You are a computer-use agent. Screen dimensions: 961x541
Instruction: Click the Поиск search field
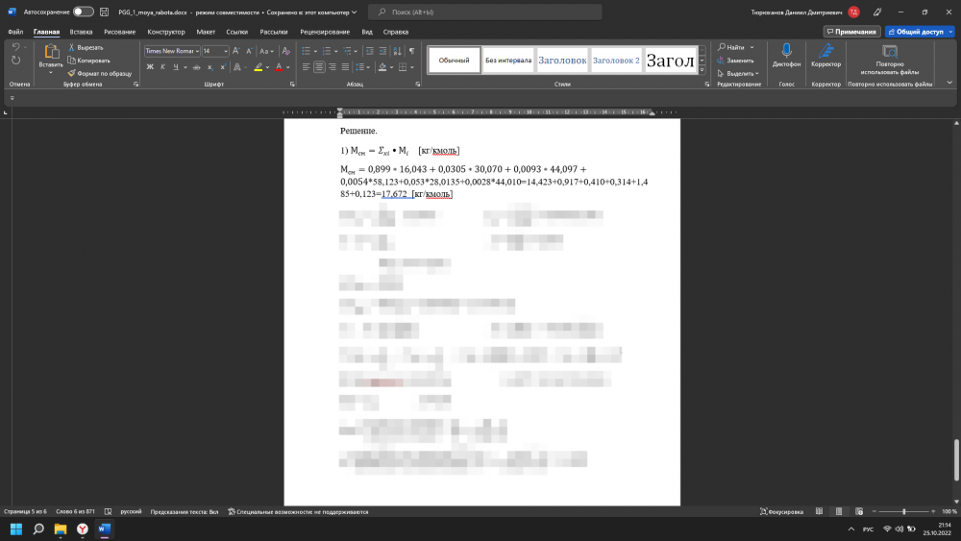click(x=485, y=12)
